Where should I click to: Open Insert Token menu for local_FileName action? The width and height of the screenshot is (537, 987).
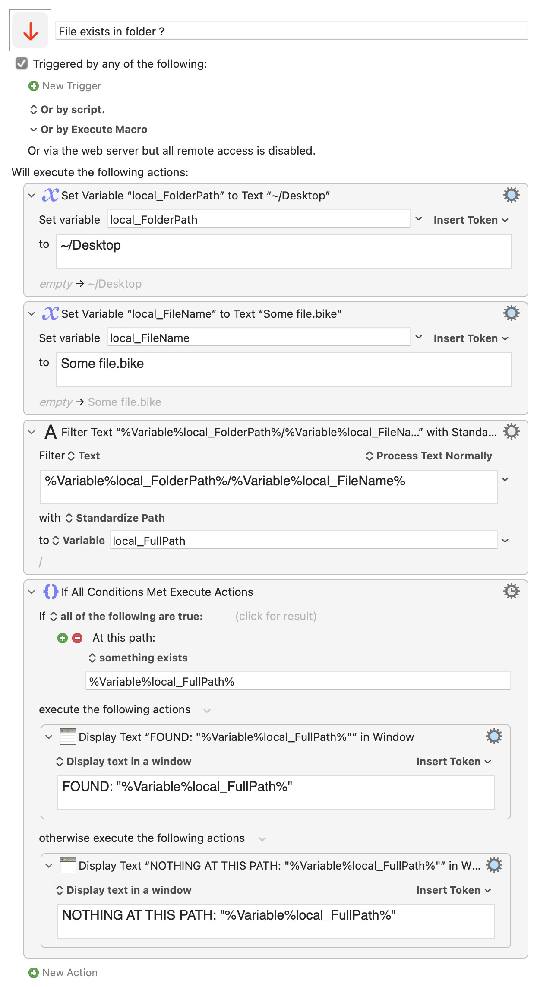click(471, 338)
